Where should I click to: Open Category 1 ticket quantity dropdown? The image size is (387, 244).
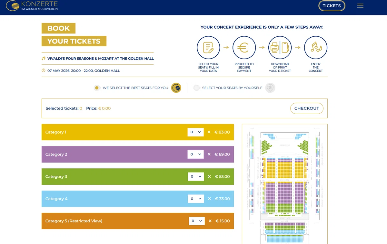pos(195,132)
